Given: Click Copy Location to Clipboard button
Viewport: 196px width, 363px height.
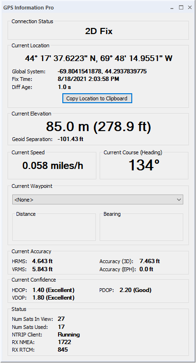Looking at the screenshot, I should 97,98.
